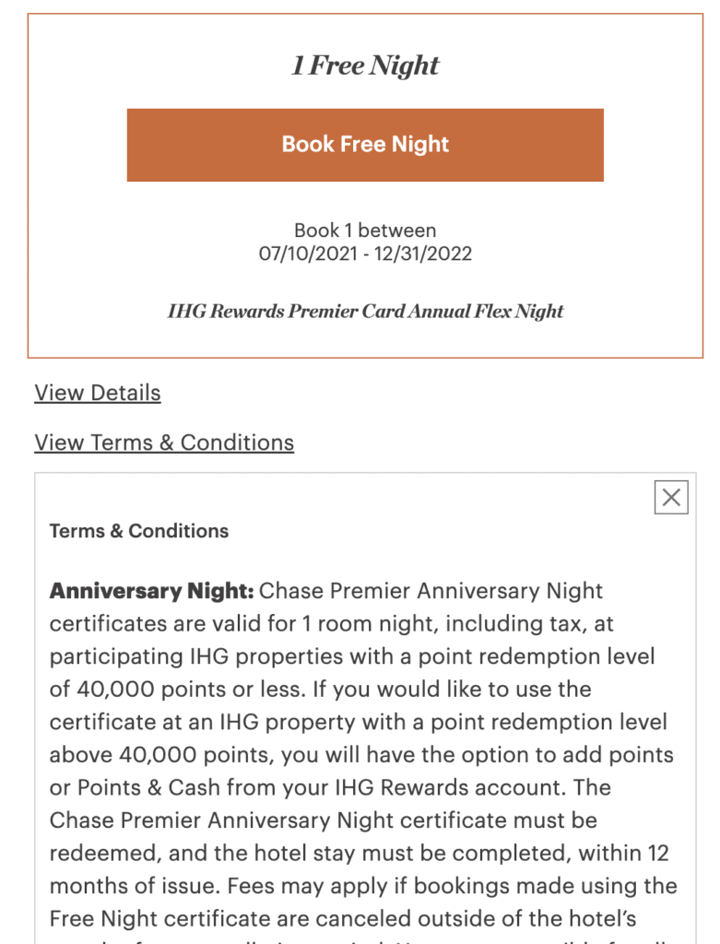Click "Free Night certificate are canceled" line
This screenshot has height=944, width=720.
click(x=343, y=919)
